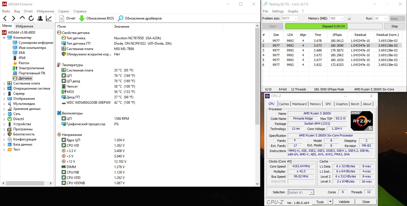
Task: Expand the Отображение tree node
Action: (x=4, y=99)
